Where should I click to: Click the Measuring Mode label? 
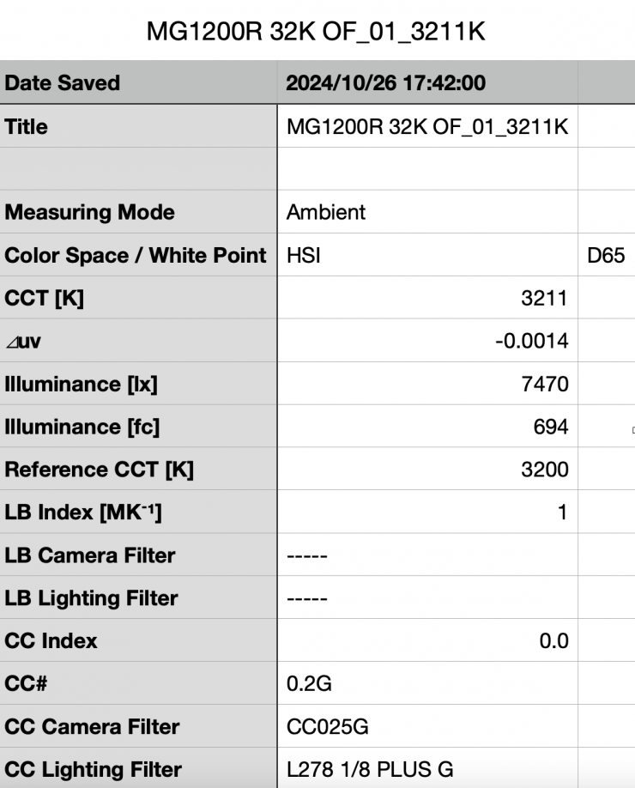tap(89, 212)
